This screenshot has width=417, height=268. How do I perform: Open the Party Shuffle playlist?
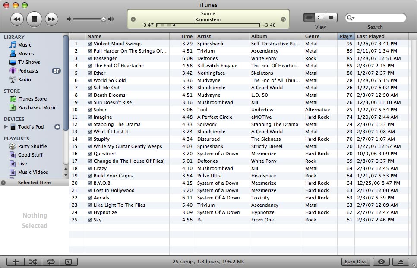(28, 146)
